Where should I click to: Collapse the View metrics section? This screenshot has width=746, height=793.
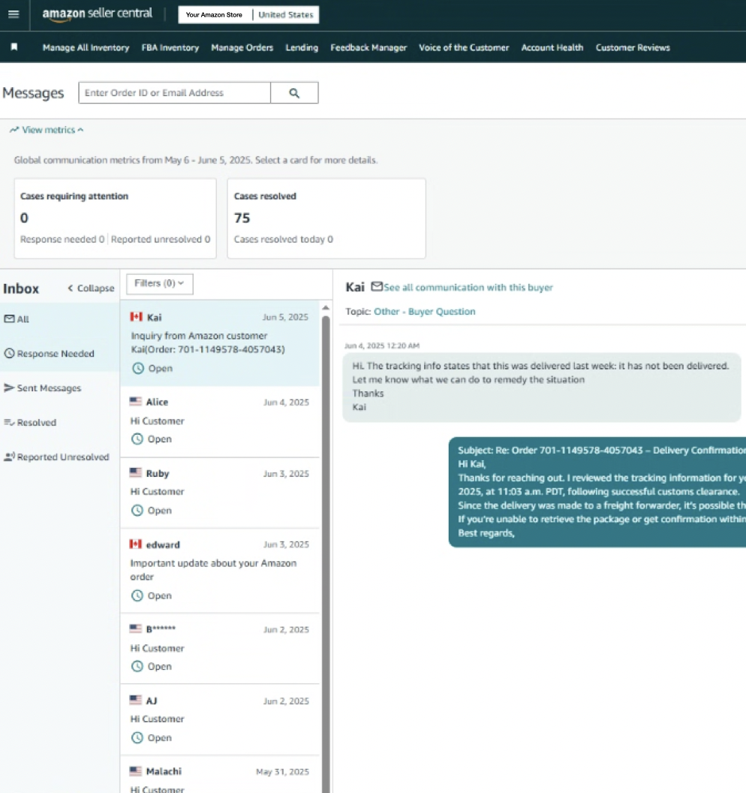pyautogui.click(x=47, y=130)
